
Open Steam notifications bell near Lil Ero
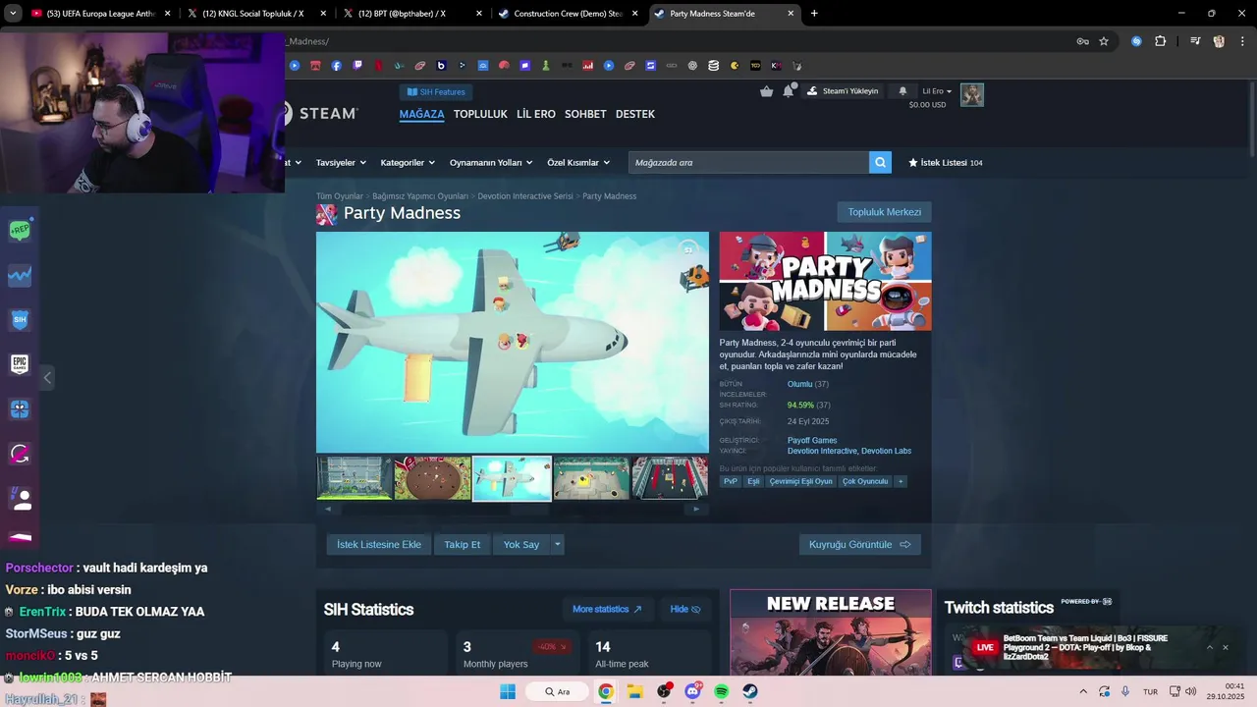(902, 91)
